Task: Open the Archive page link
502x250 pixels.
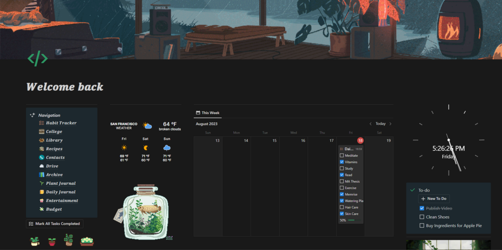Action: pyautogui.click(x=54, y=175)
